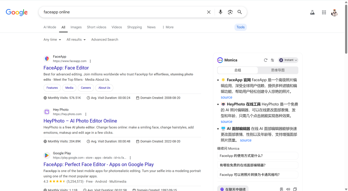Switch to AI Mode tab
This screenshot has height=191, width=348.
(50, 27)
